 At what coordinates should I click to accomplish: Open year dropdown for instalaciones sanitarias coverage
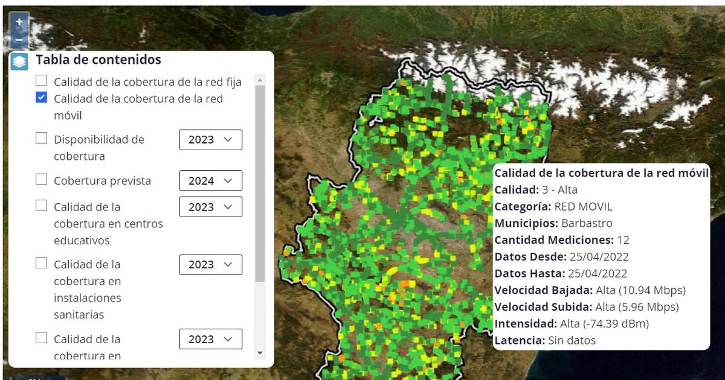[x=211, y=265]
